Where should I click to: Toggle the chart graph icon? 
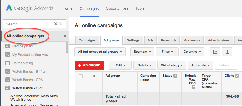coord(215,52)
